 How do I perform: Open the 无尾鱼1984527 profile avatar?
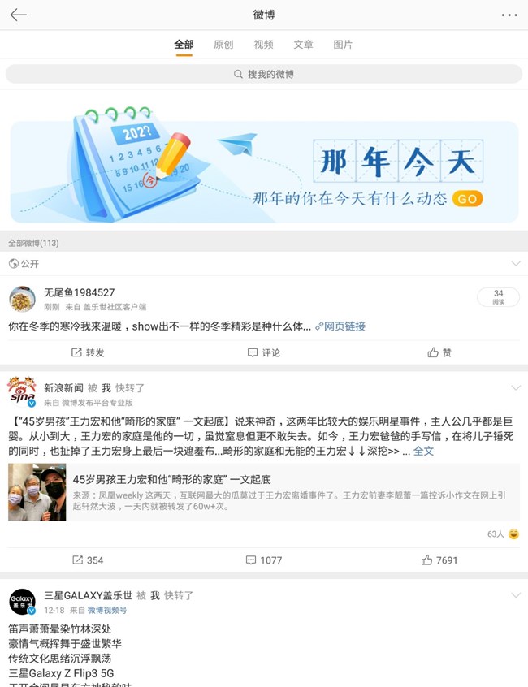point(22,299)
